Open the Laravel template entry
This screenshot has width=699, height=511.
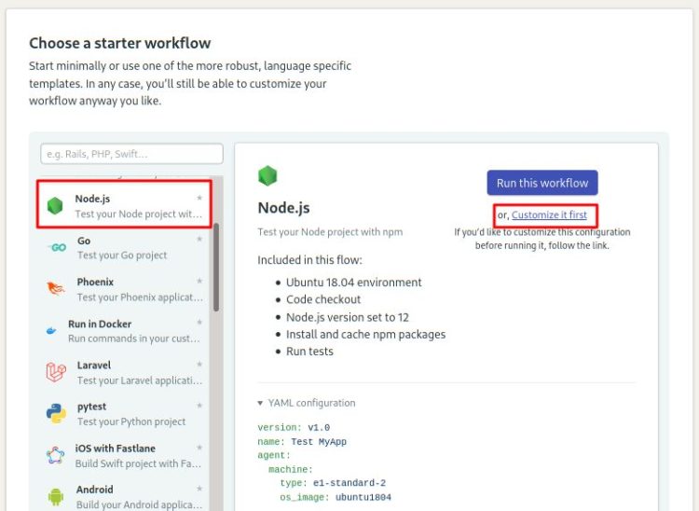[123, 372]
